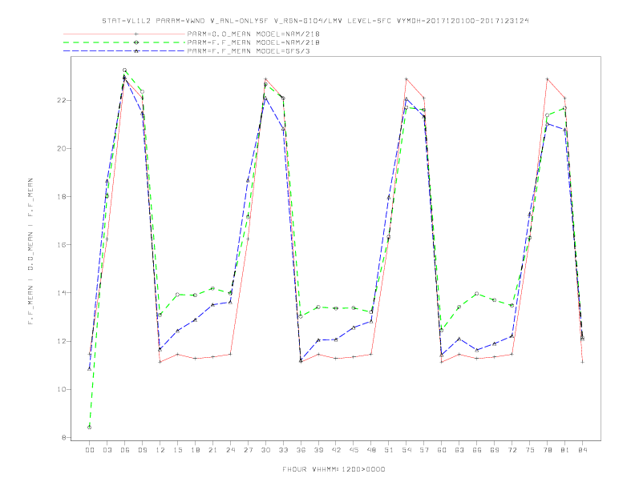The width and height of the screenshot is (635, 490).
Task: Click x-axis tick label 72
Action: 512,450
